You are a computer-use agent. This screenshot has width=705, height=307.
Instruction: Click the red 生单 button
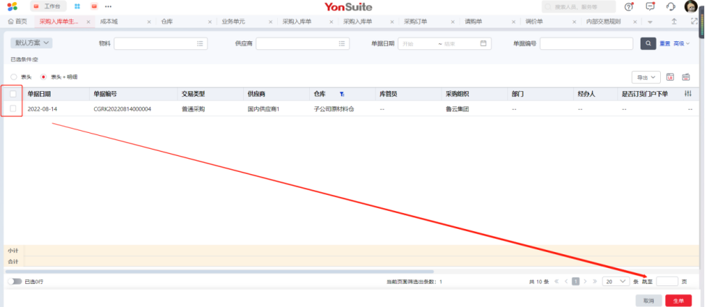click(x=677, y=300)
